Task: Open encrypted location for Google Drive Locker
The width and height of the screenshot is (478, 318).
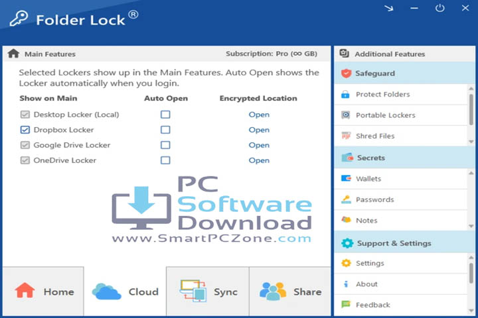Action: click(x=259, y=145)
